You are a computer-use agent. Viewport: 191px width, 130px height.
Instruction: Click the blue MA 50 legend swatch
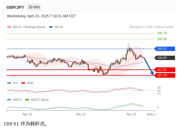51,27
